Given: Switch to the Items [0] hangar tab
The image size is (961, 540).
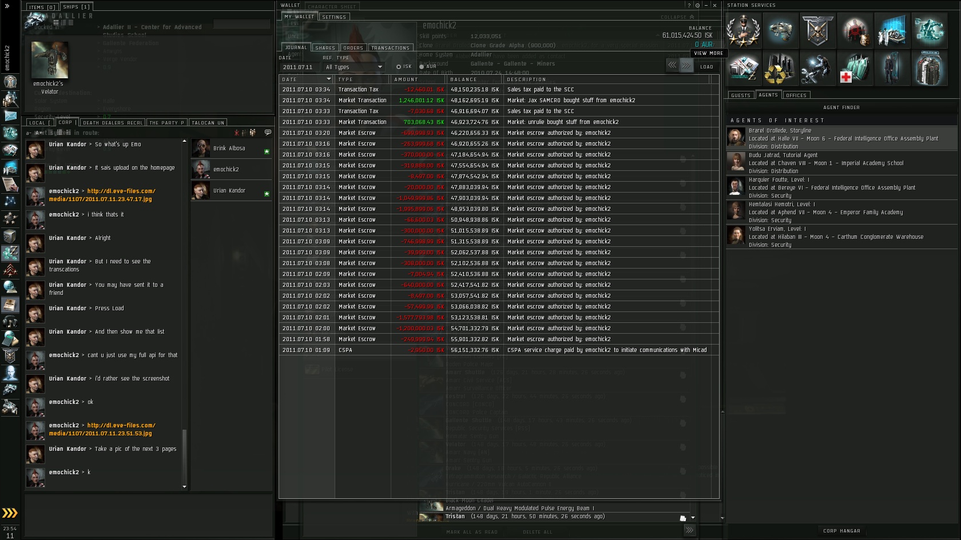Looking at the screenshot, I should coord(42,7).
